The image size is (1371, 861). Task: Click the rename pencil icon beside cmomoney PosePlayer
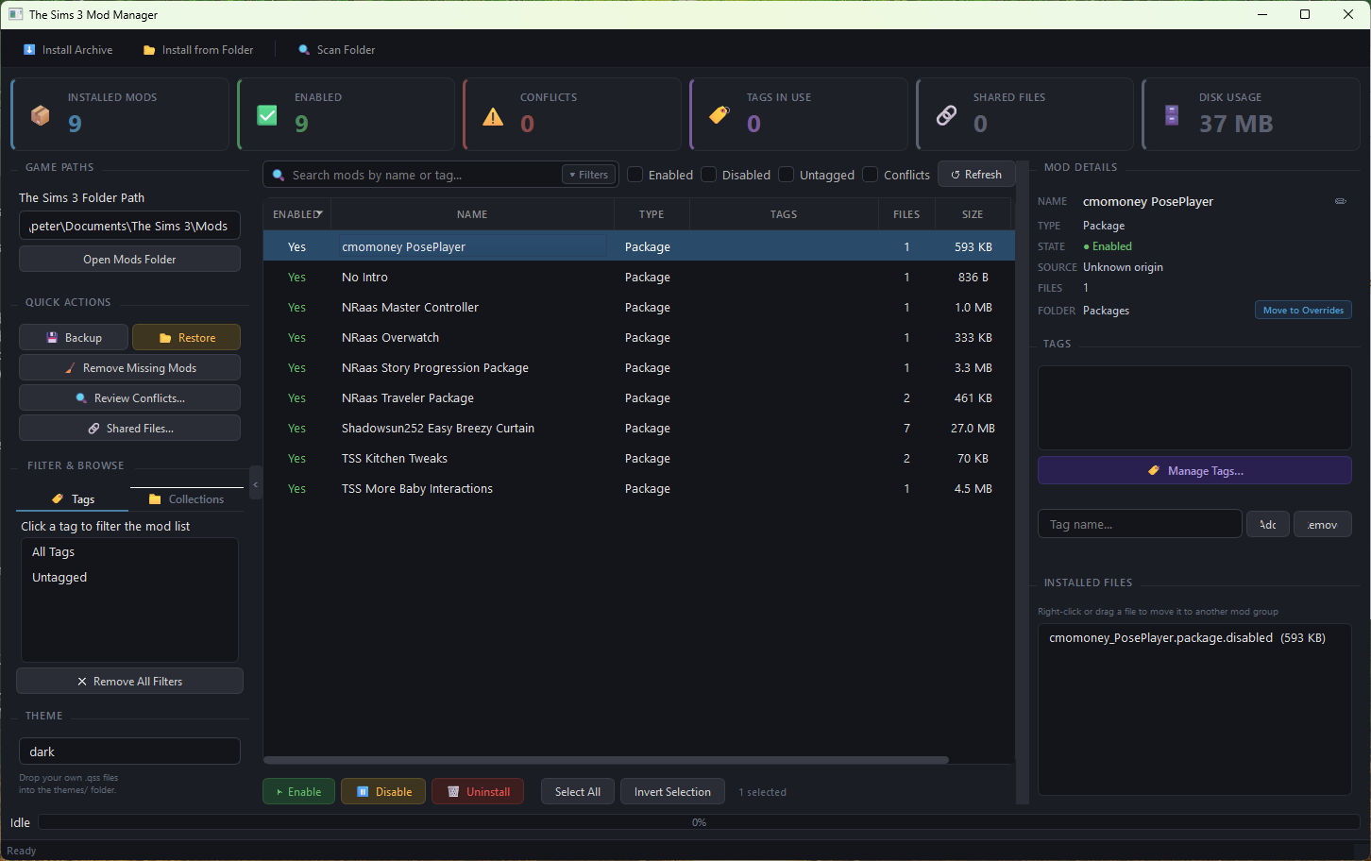[1340, 201]
